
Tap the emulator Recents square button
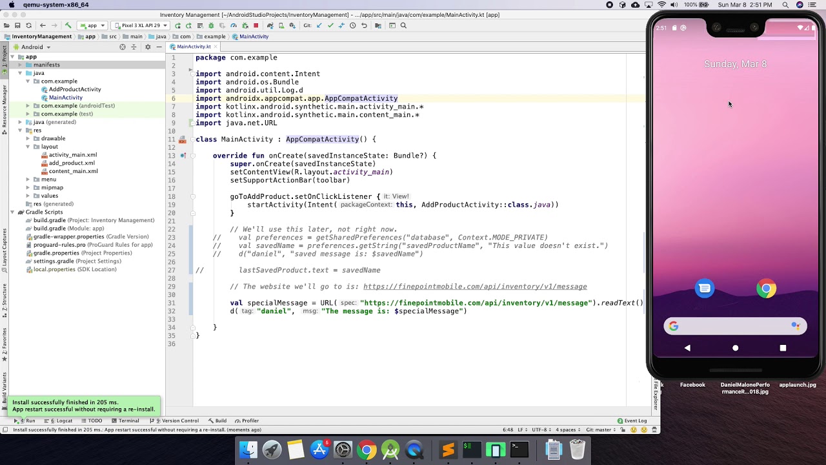[783, 348]
